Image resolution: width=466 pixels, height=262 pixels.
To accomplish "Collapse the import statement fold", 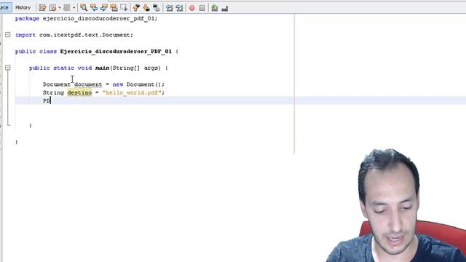I will (8, 35).
